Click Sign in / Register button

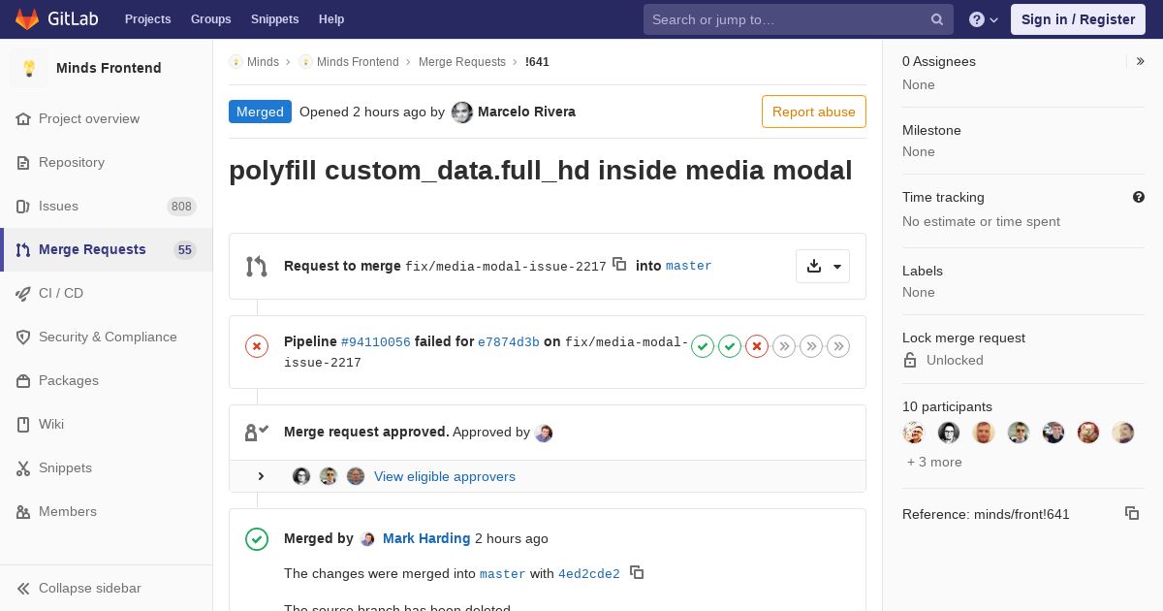[1078, 19]
